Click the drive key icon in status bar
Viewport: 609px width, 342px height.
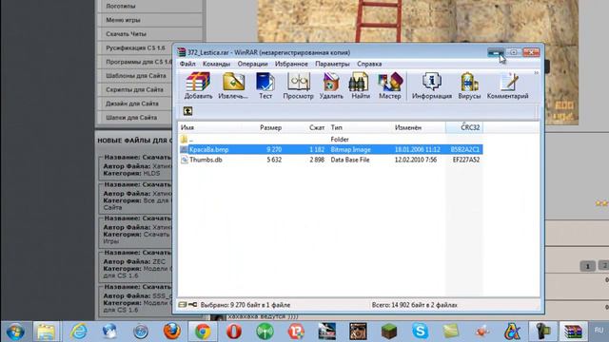tap(188, 305)
